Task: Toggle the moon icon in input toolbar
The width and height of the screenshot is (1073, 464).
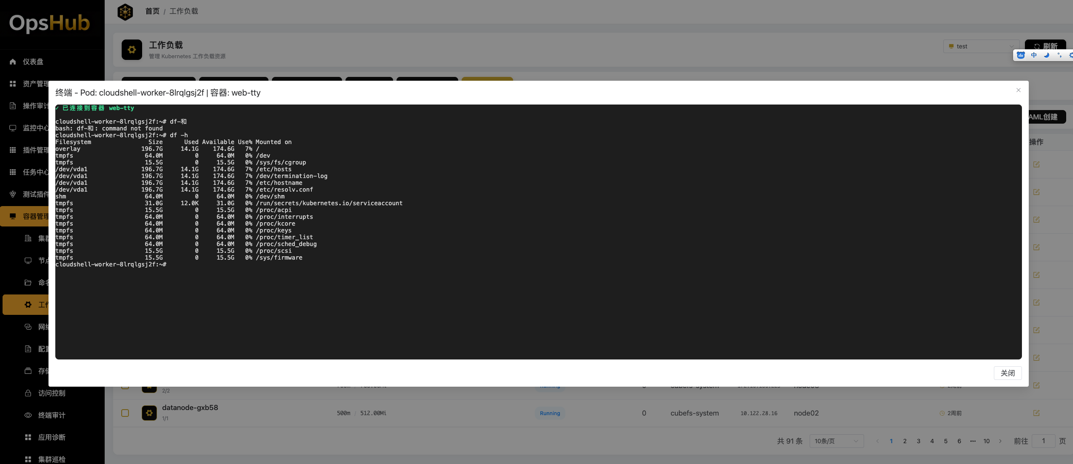Action: coord(1047,55)
